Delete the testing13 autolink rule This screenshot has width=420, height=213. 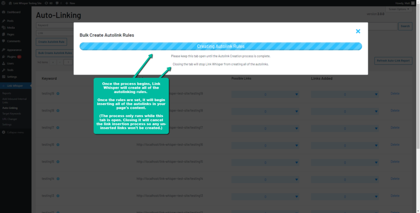tap(395, 196)
